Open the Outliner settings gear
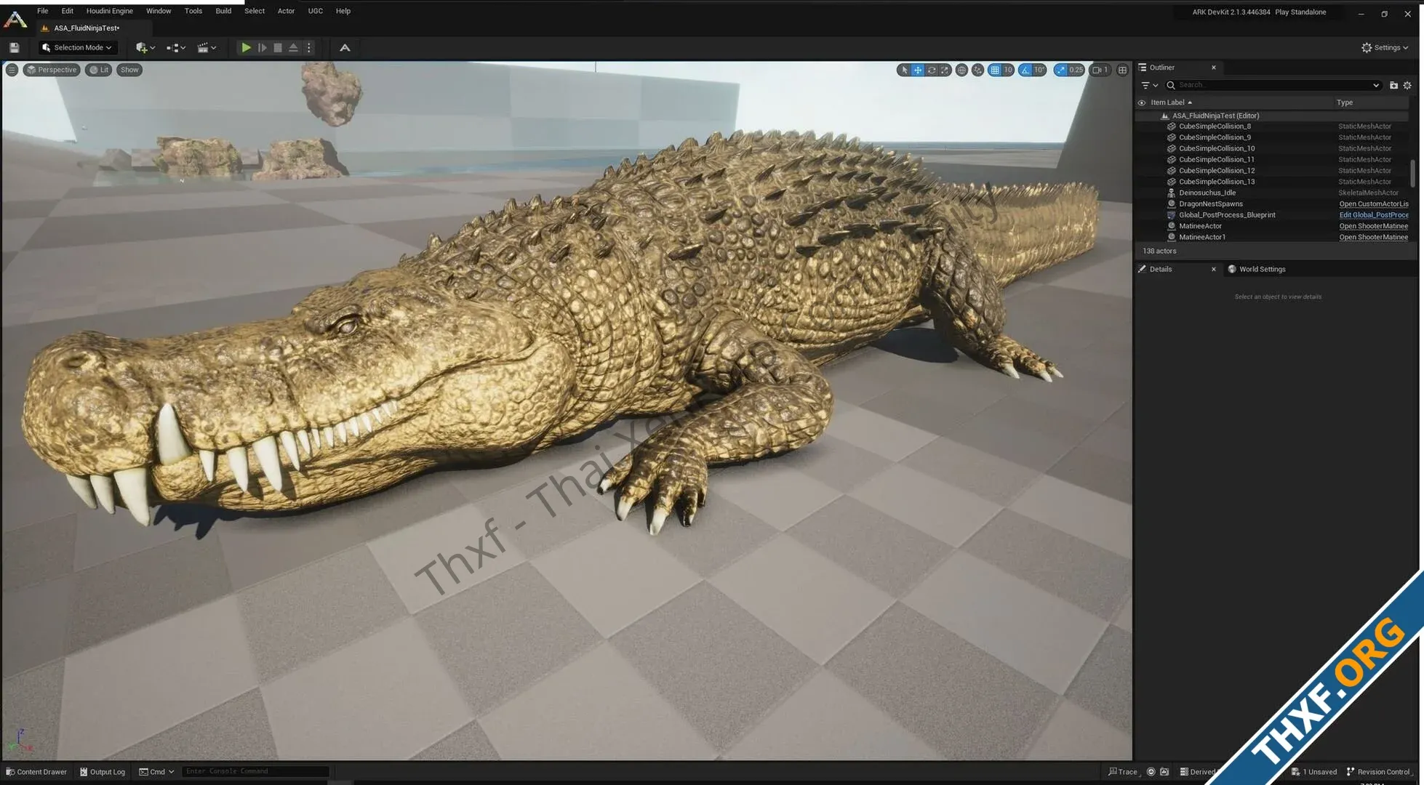 tap(1407, 85)
